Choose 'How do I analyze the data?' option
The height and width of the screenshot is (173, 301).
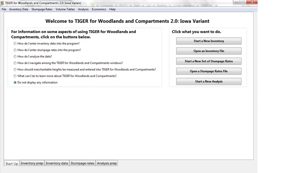coord(15,57)
